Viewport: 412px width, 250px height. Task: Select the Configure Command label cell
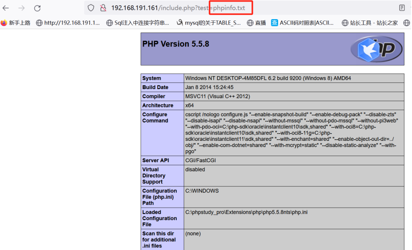click(162, 133)
